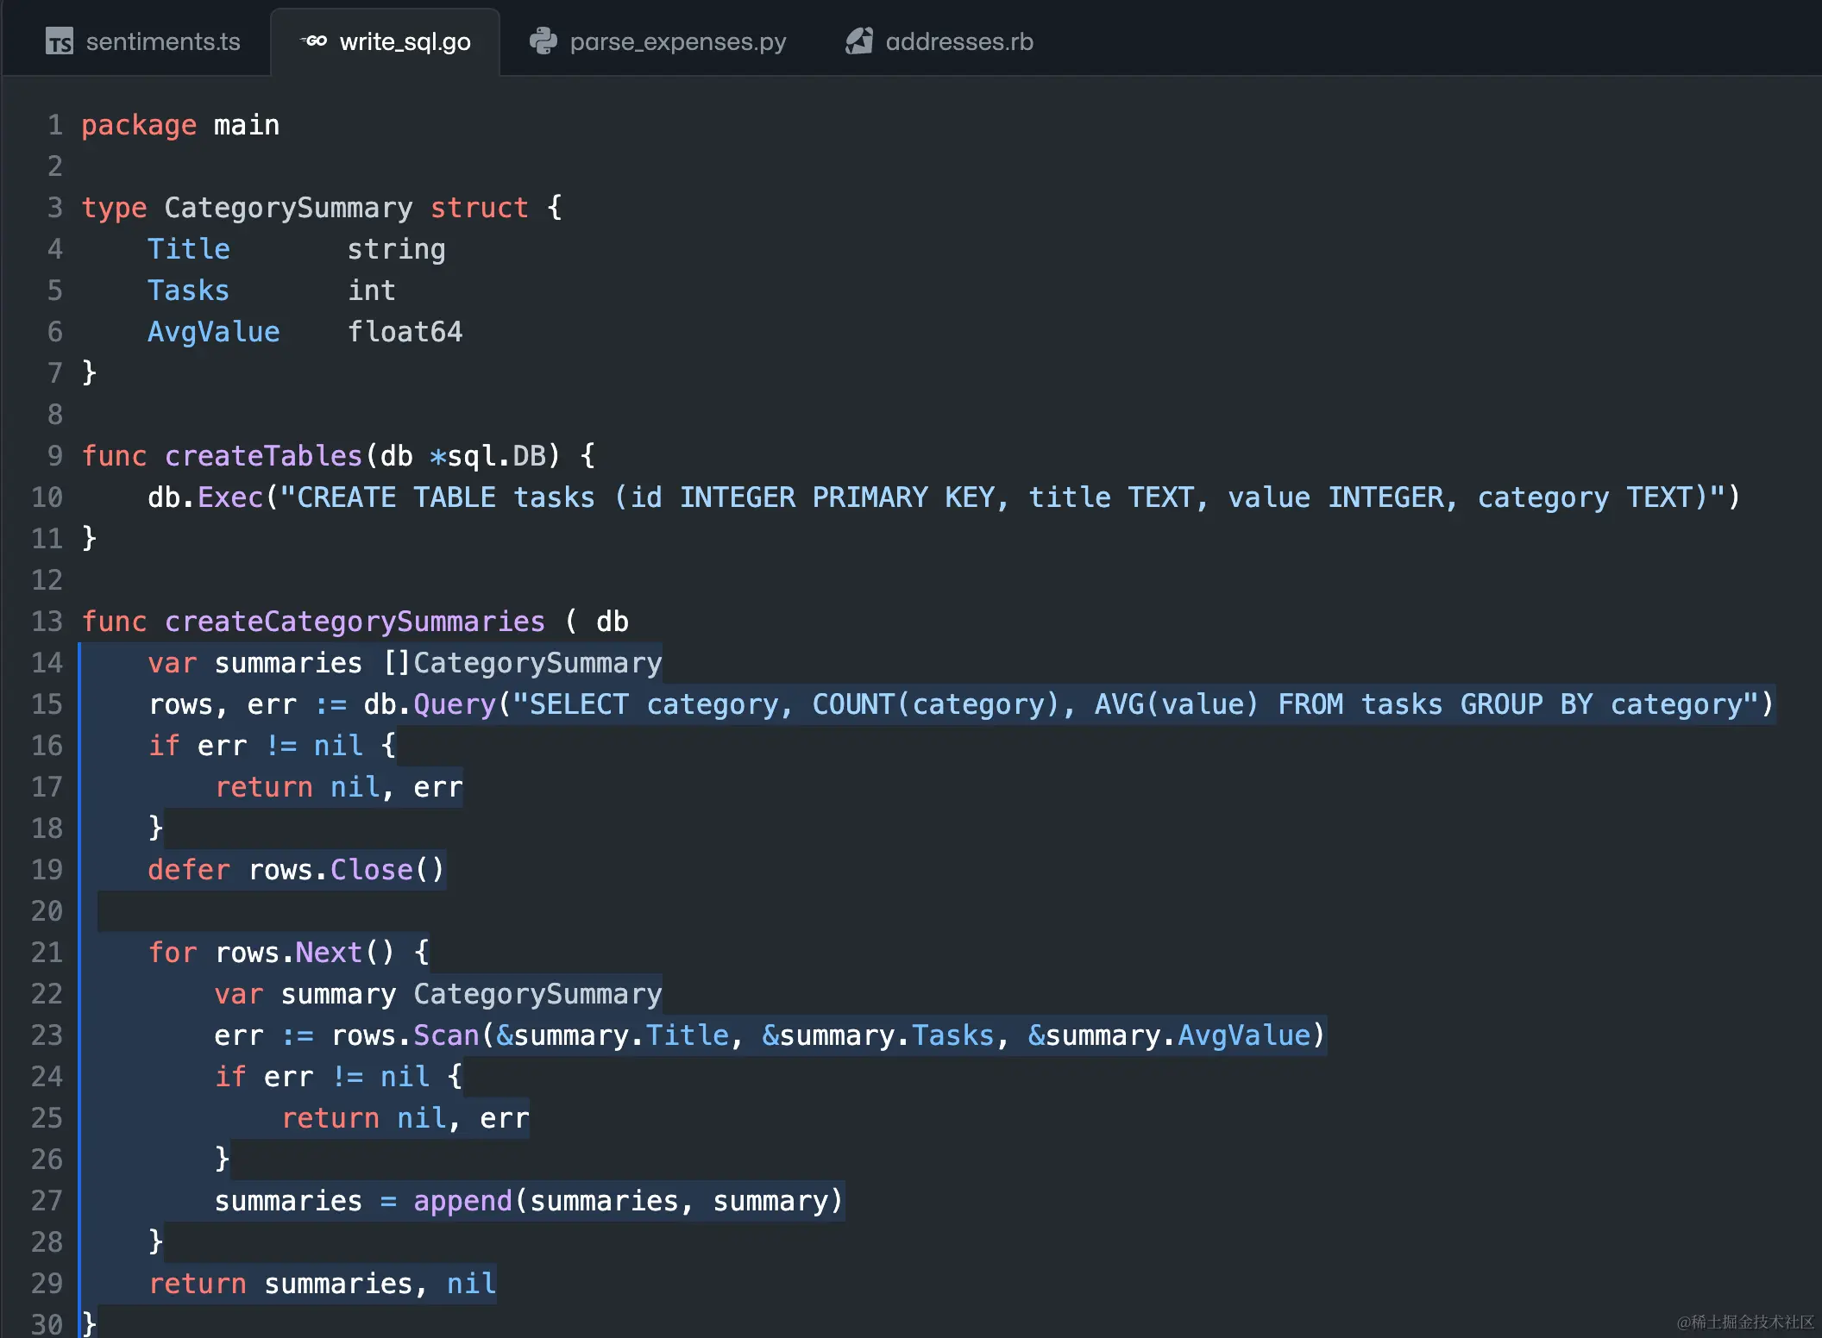Click the Ruby icon on addresses.rb tab
The height and width of the screenshot is (1338, 1822).
[858, 41]
